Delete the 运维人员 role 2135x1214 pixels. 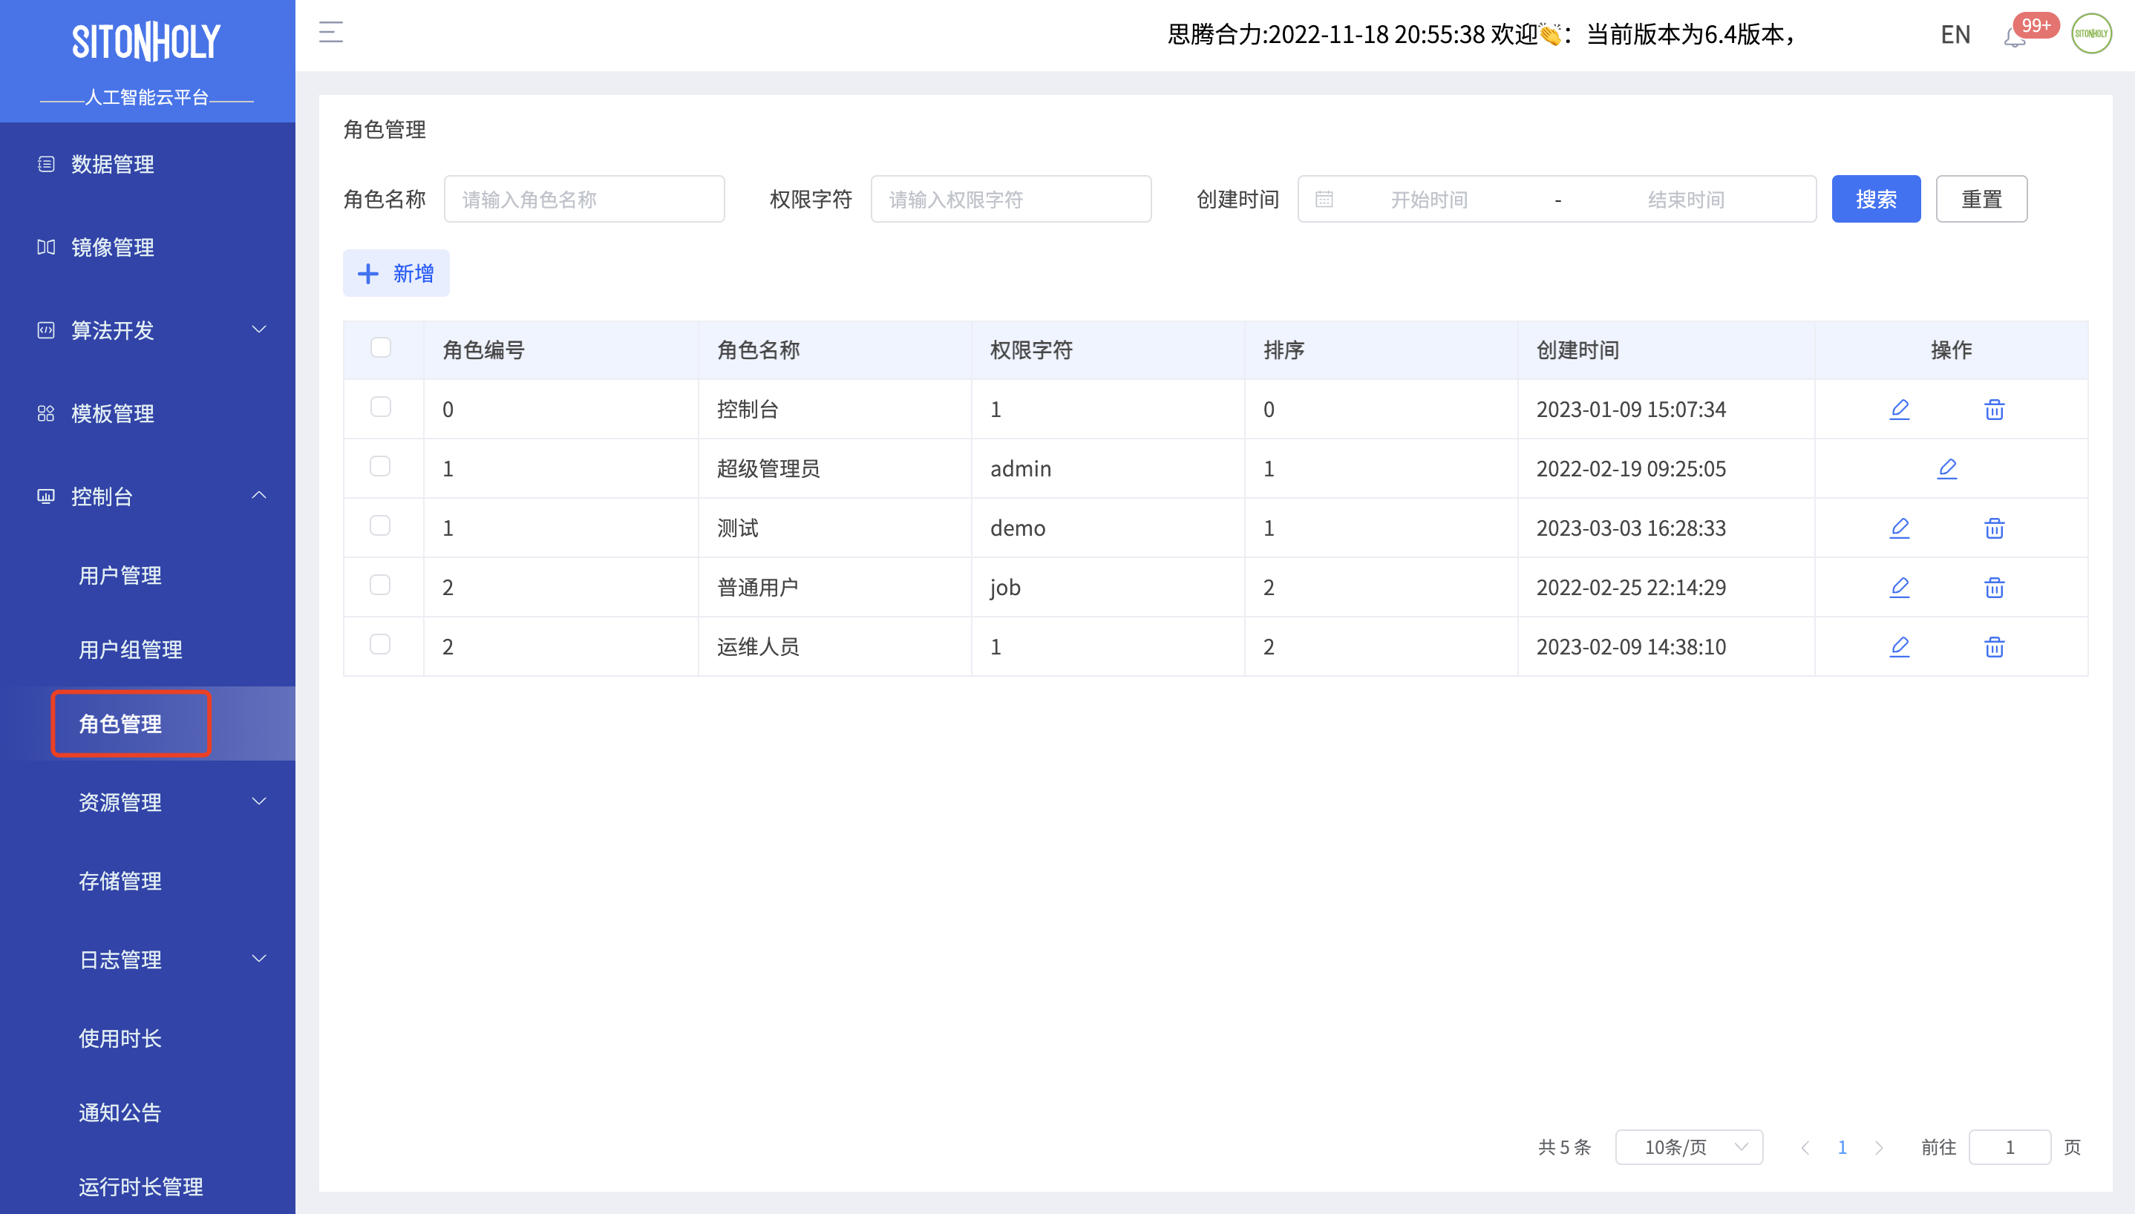point(1994,646)
